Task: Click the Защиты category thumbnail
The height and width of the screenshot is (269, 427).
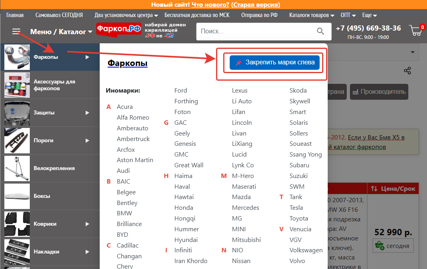Action: coord(17,113)
